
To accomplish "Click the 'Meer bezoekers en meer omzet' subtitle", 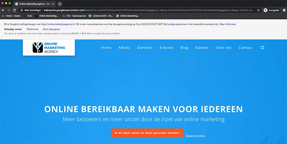I will tap(143, 119).
